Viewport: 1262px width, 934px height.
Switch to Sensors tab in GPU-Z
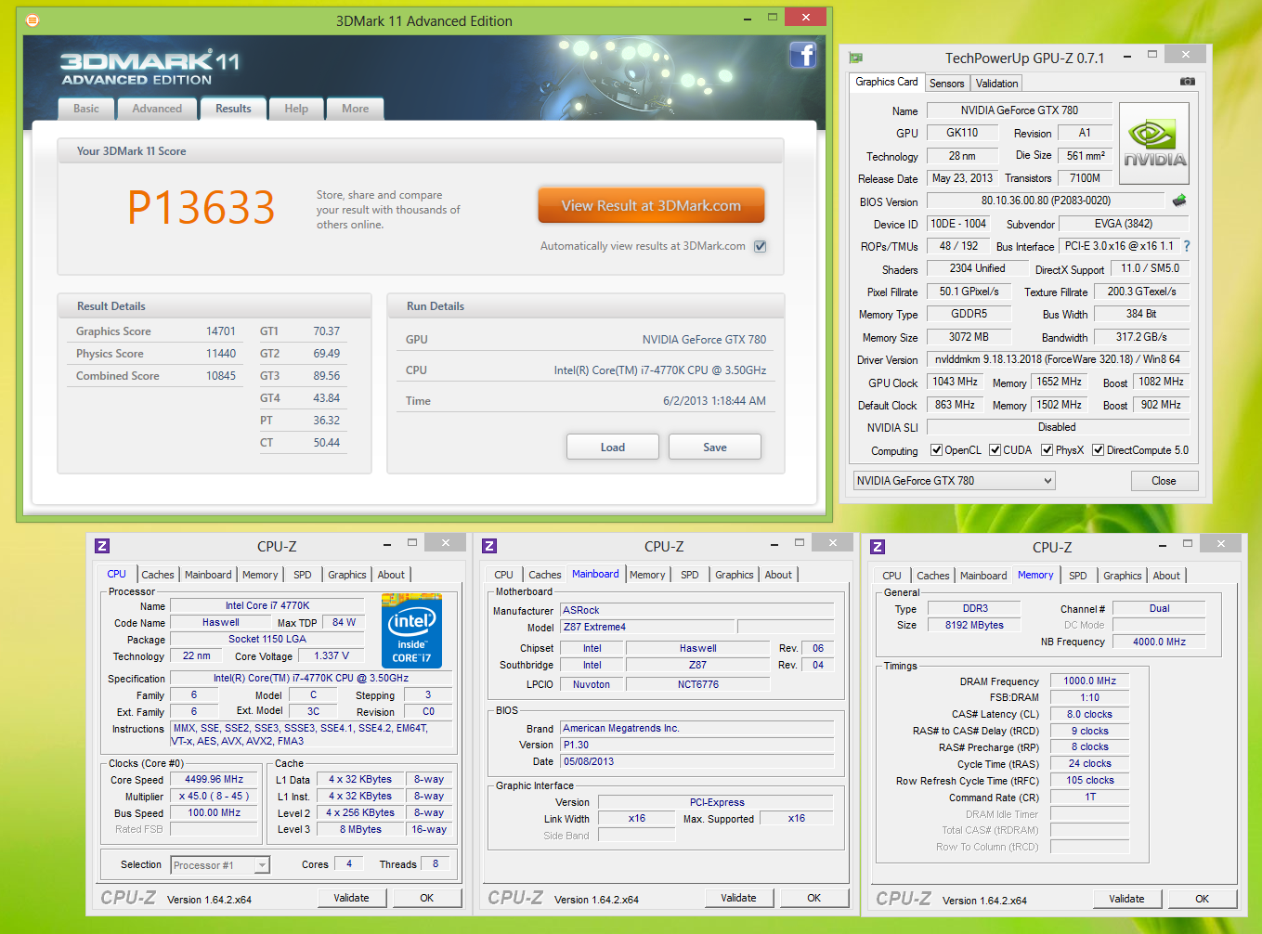[x=947, y=84]
